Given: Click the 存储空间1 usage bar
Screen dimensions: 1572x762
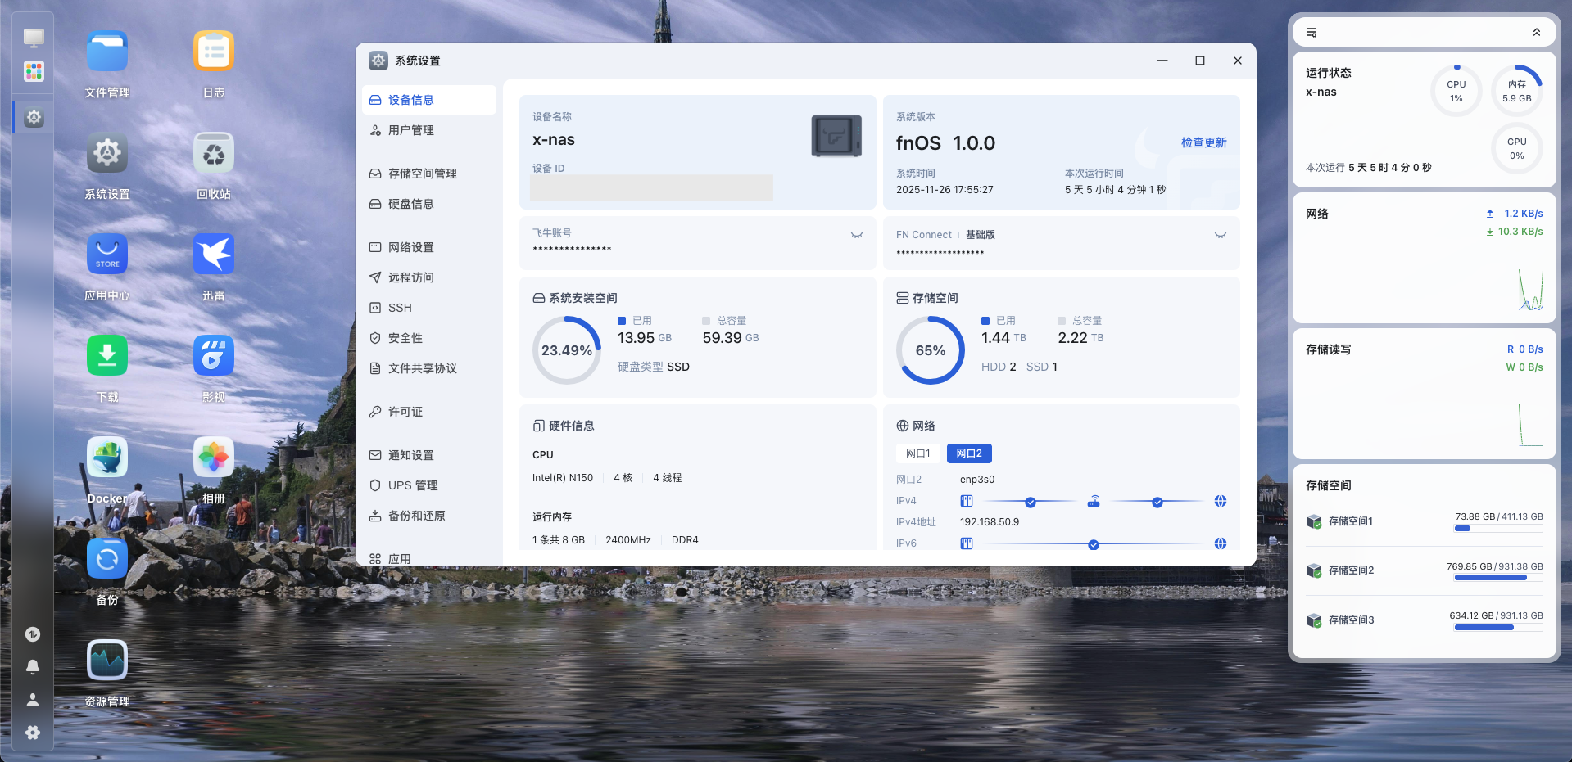Looking at the screenshot, I should pyautogui.click(x=1498, y=529).
